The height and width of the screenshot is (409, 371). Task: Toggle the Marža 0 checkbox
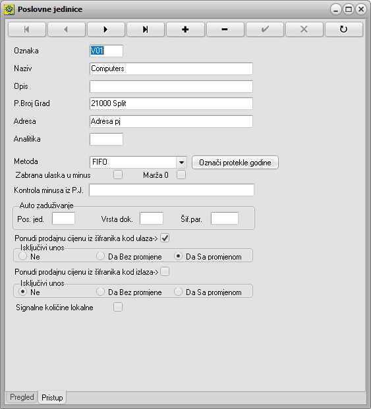click(x=181, y=175)
